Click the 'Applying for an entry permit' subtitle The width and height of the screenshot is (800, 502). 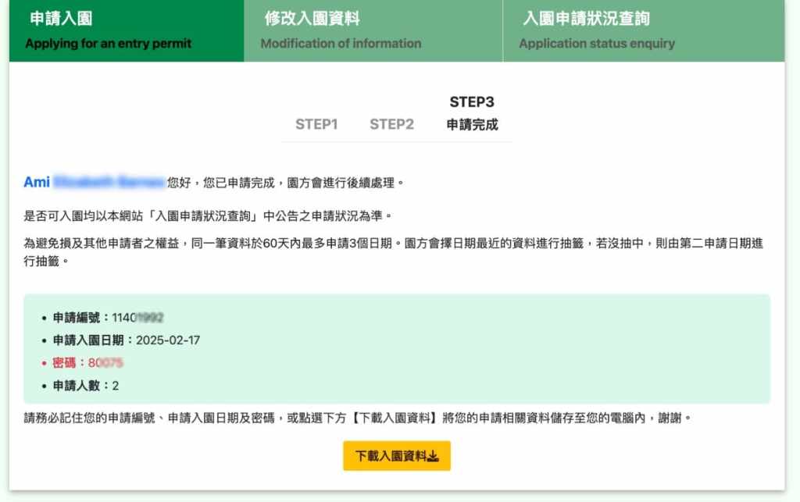(x=108, y=44)
